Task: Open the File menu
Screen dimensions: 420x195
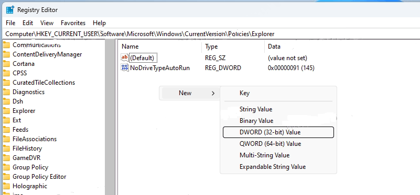Action: tap(10, 23)
